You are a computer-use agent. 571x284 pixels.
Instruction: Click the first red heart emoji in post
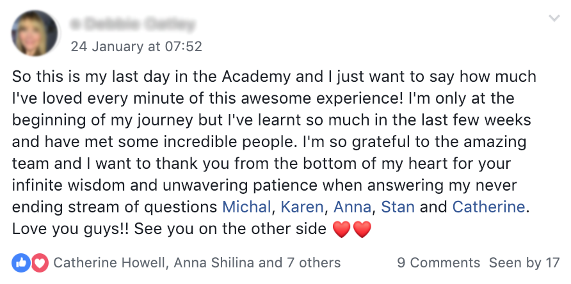[342, 230]
